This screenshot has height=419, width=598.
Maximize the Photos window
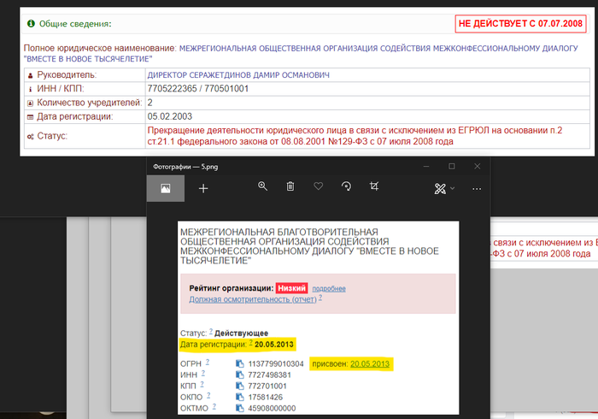coord(451,166)
